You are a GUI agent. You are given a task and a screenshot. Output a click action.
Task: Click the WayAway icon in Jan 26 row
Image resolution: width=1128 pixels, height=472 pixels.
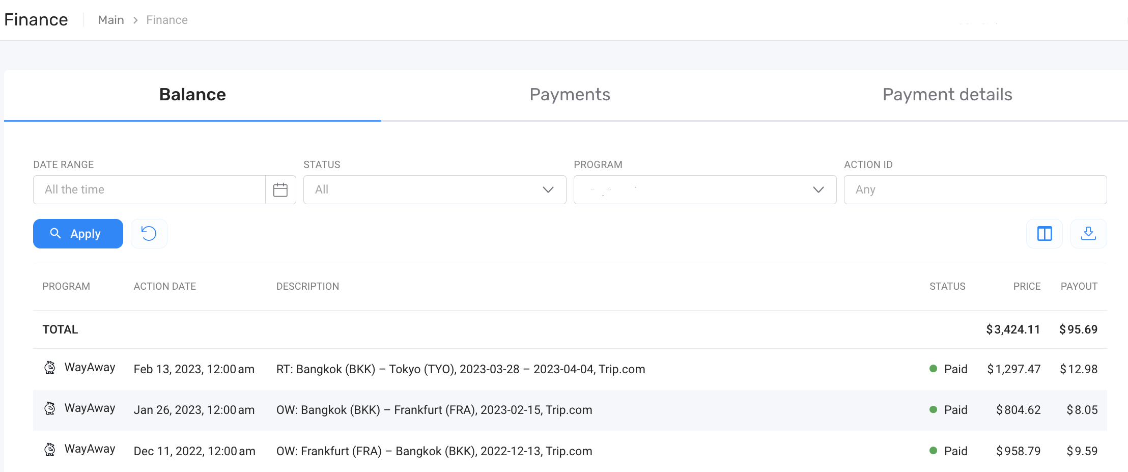coord(50,408)
